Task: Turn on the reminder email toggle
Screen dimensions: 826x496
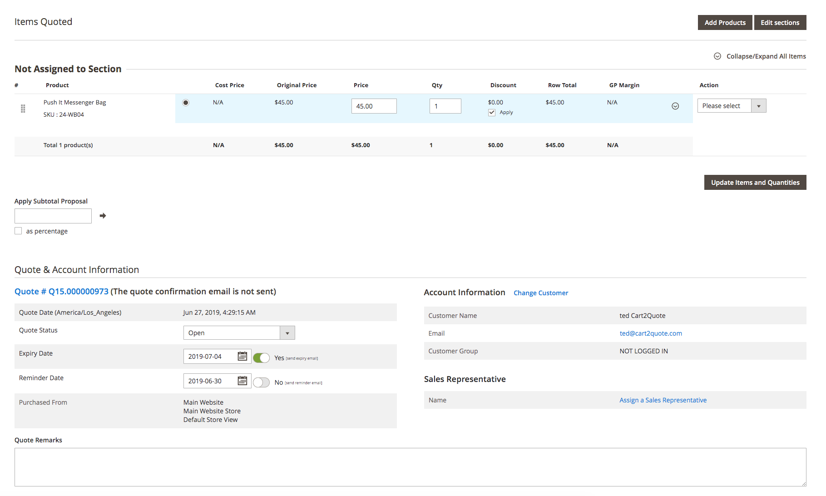Action: [x=262, y=382]
